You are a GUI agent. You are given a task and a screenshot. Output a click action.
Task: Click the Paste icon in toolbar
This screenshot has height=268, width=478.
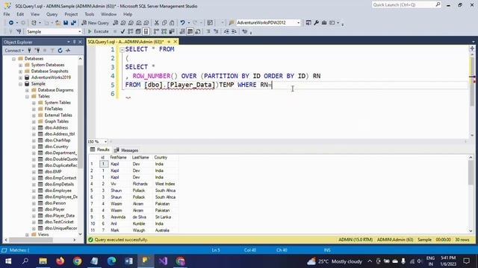[172, 23]
